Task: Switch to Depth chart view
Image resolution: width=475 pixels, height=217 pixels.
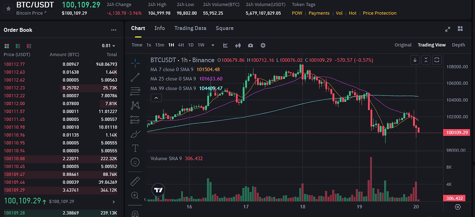Action: (458, 45)
